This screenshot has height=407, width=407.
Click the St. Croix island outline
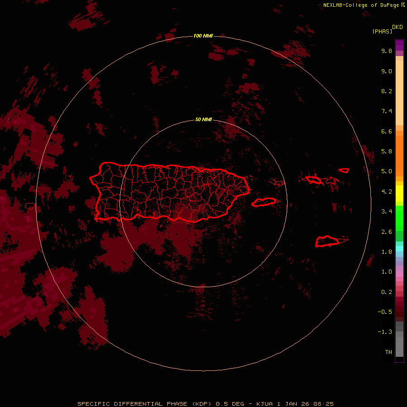click(327, 241)
